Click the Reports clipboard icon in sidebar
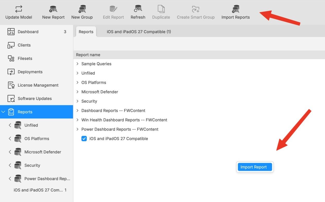Image resolution: width=325 pixels, height=202 pixels. point(11,112)
